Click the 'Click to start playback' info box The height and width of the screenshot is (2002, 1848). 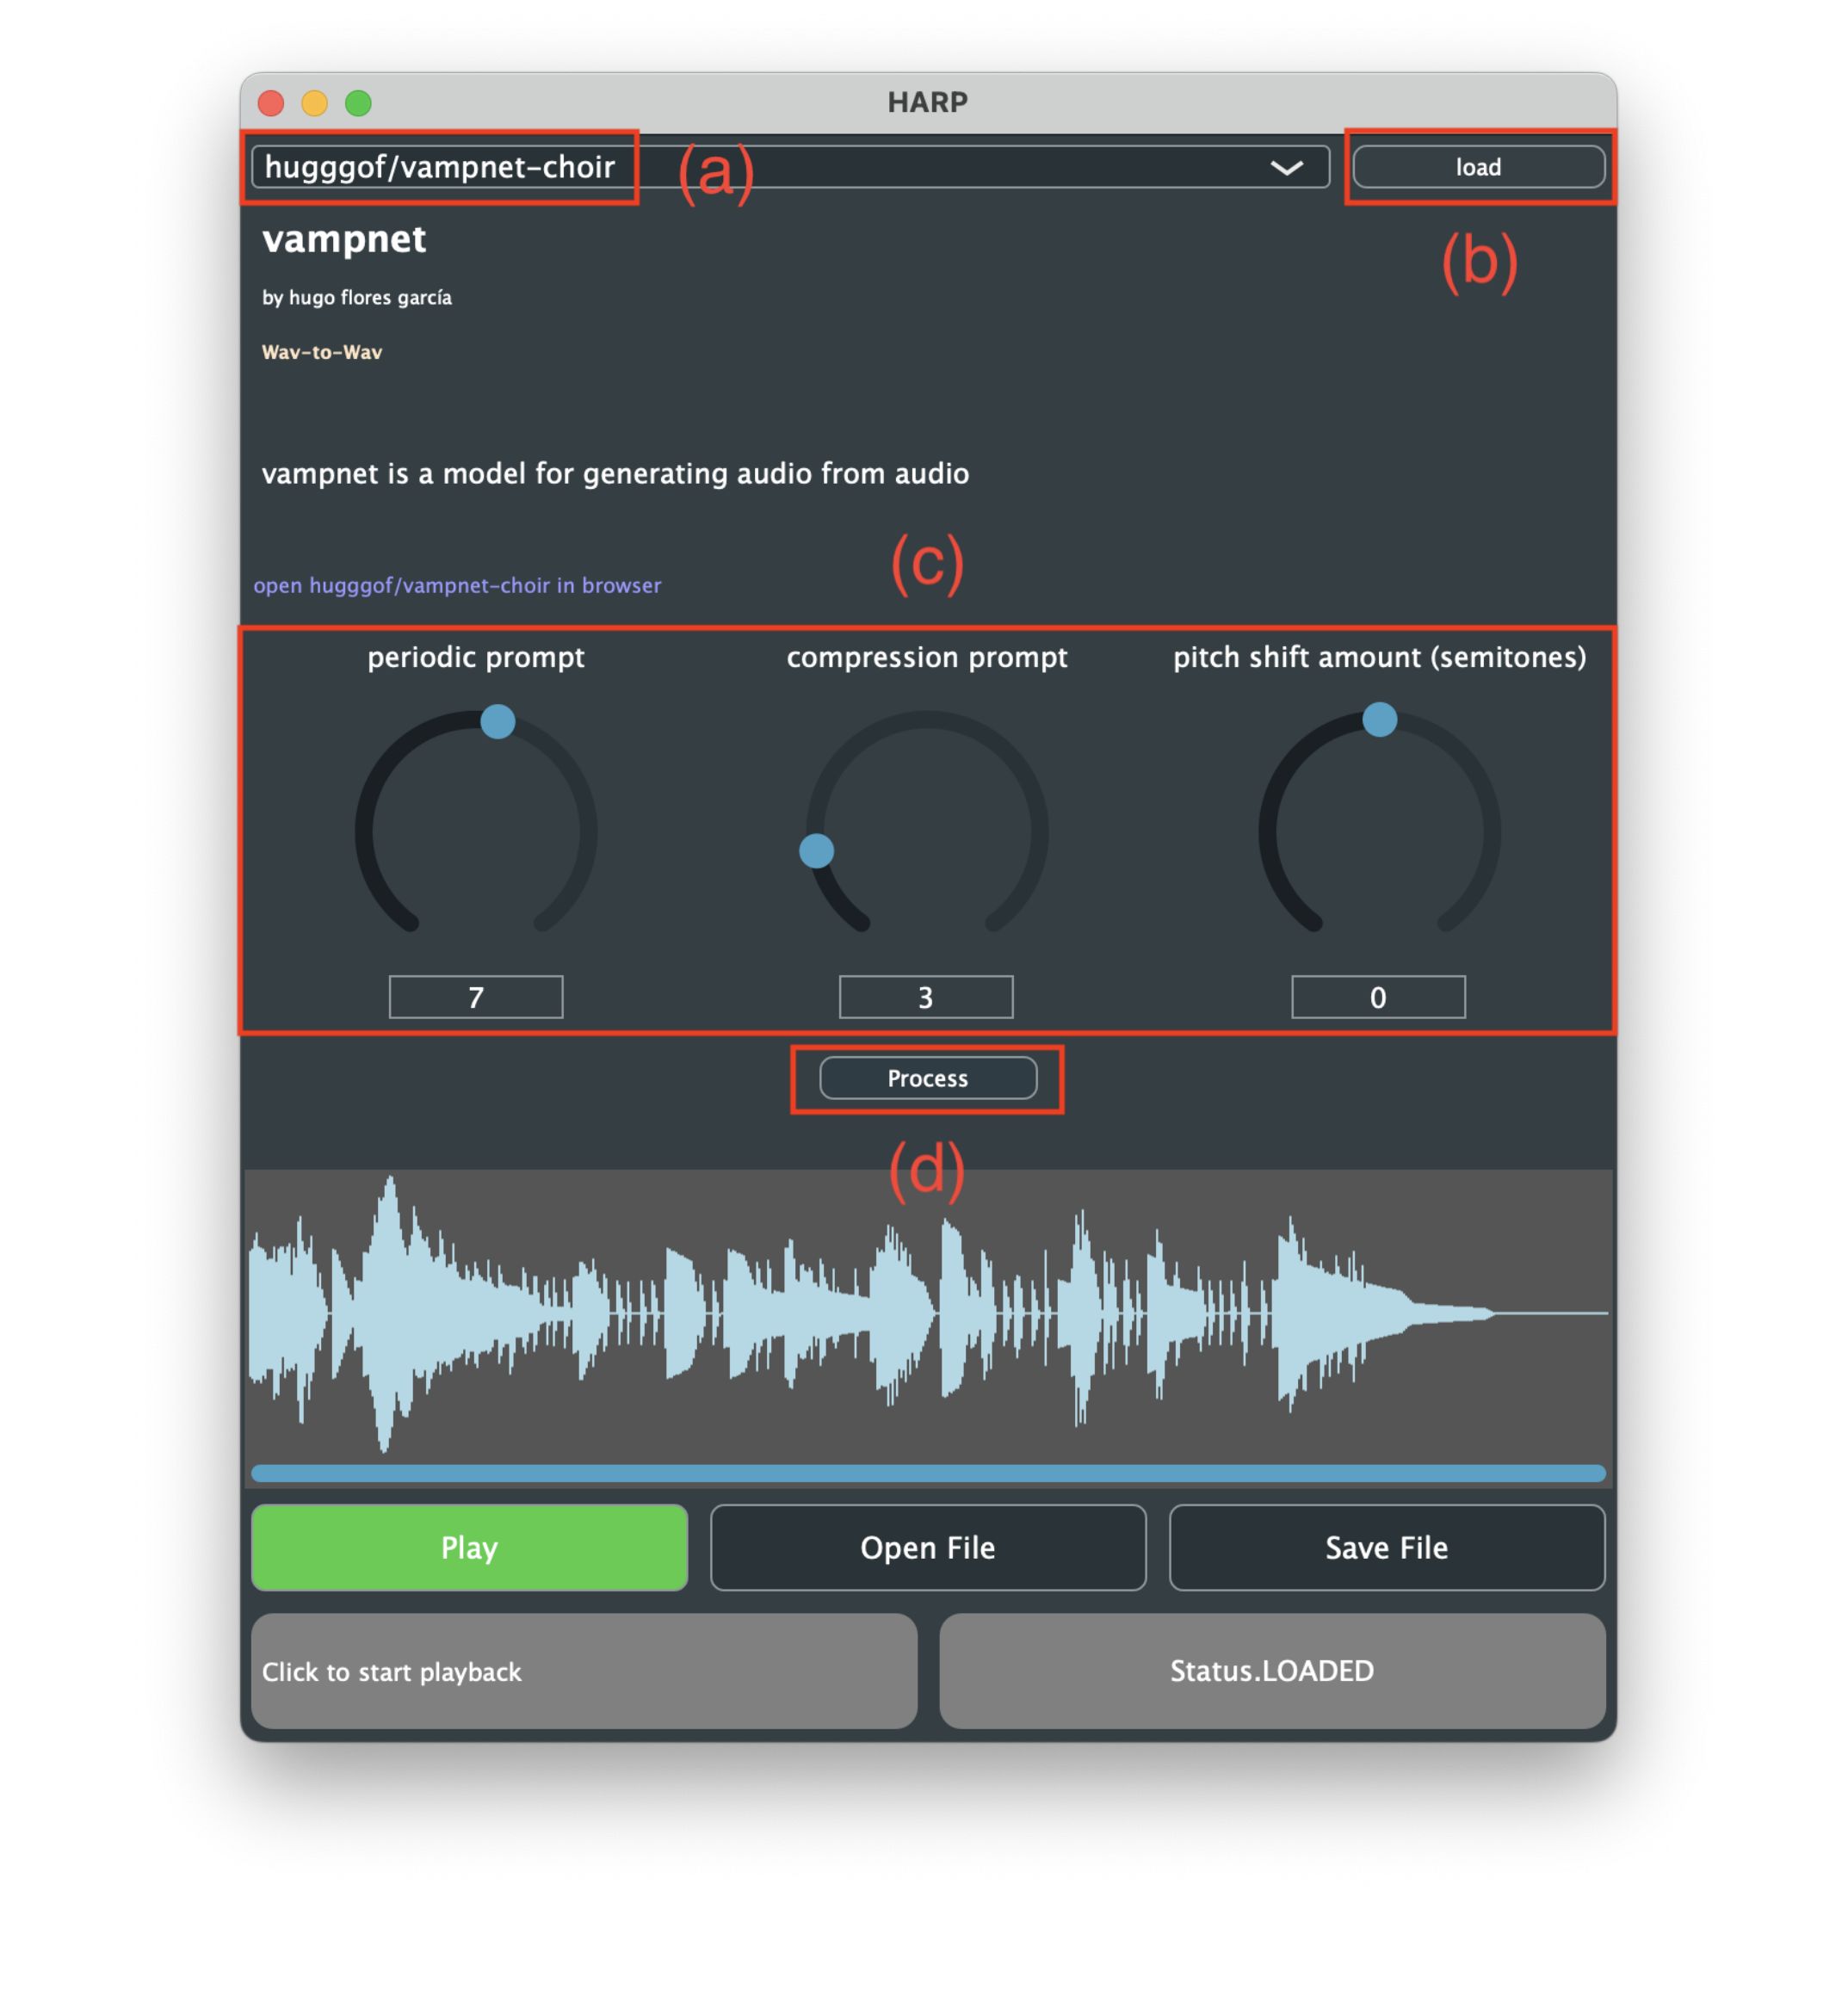pos(584,1671)
